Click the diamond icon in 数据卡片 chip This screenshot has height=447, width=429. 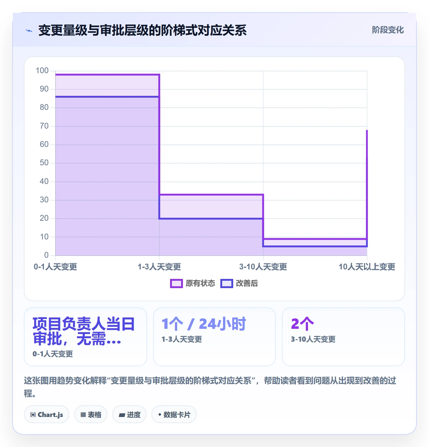pos(160,415)
